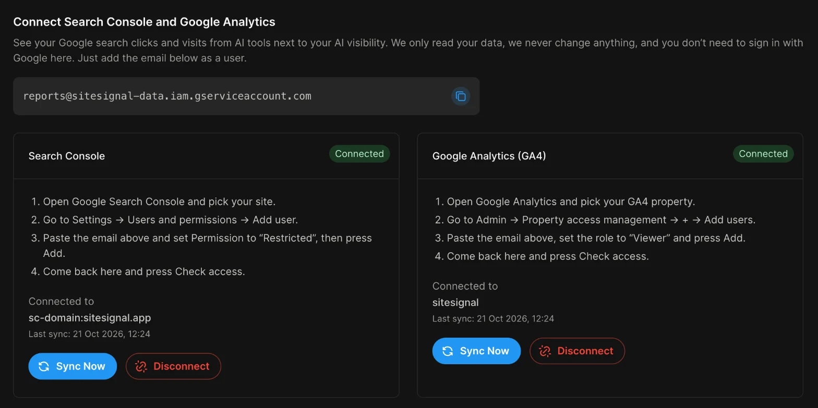Copy the service account email icon
Screen dimensions: 818x408
tap(461, 96)
